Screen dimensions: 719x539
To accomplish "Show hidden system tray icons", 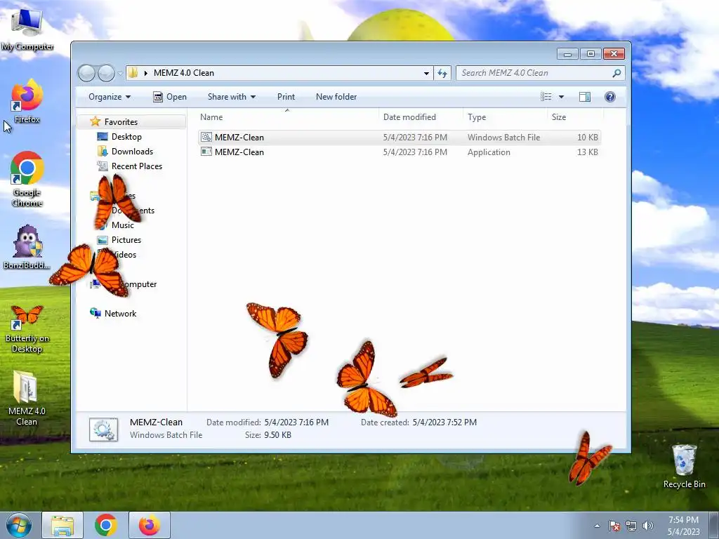I will [x=597, y=526].
